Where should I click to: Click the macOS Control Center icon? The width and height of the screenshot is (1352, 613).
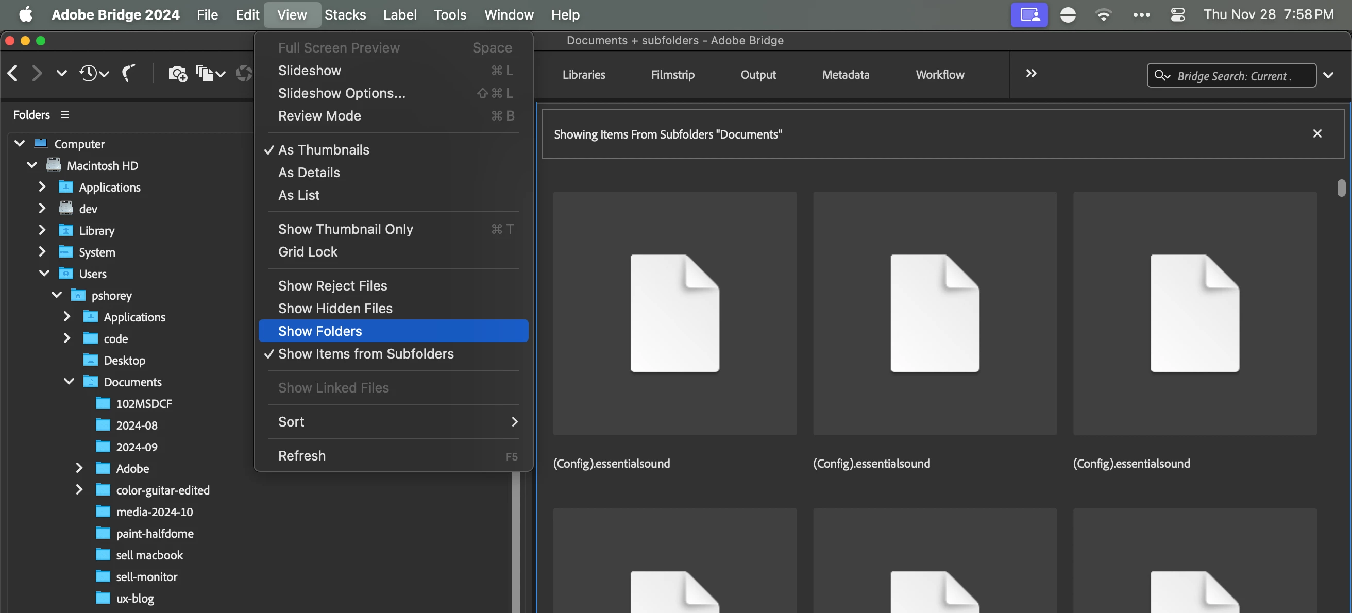(x=1177, y=15)
